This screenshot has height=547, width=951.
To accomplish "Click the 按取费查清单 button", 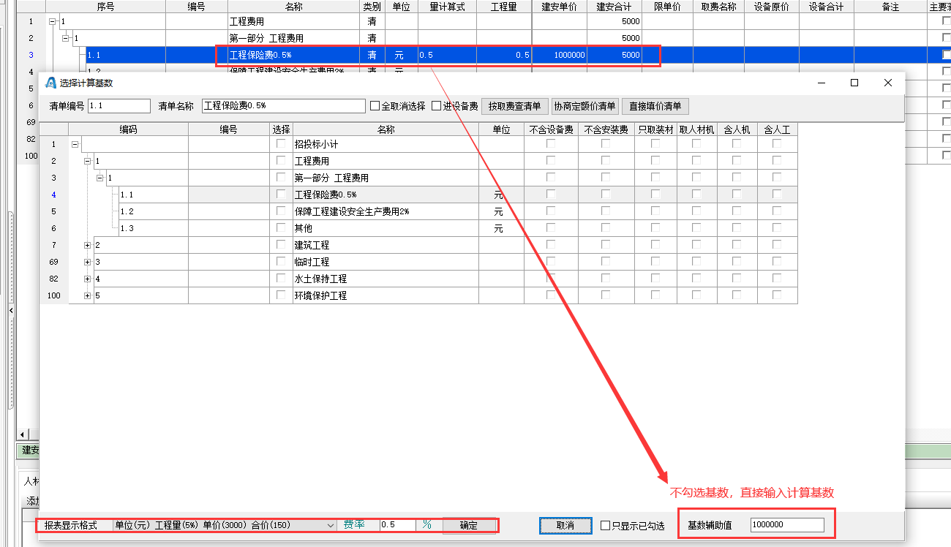I will pyautogui.click(x=515, y=106).
